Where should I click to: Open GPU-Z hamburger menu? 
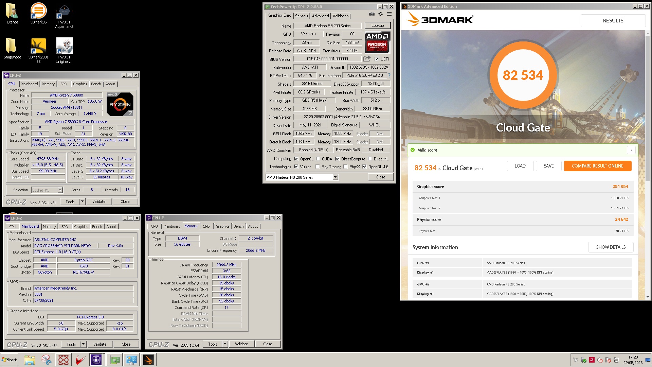[389, 14]
